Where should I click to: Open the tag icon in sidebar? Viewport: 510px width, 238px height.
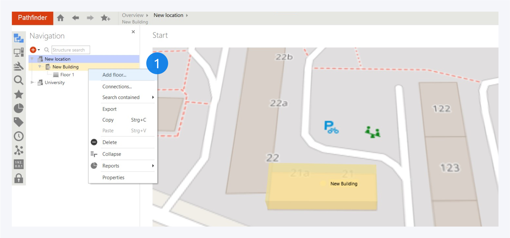point(19,122)
